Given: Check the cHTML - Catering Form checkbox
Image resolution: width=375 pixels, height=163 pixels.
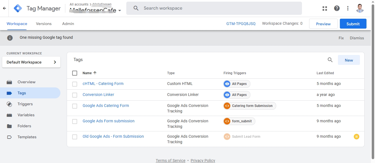Looking at the screenshot, I should click(75, 84).
